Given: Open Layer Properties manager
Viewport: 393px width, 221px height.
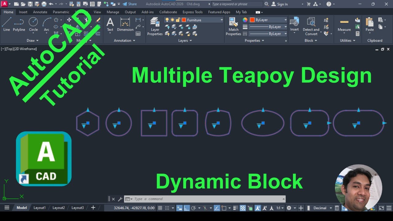Looking at the screenshot, I should tap(155, 26).
